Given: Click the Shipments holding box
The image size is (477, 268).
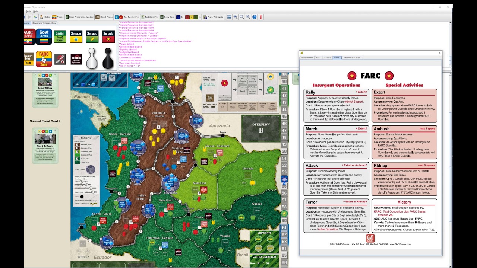Looking at the screenshot, I should pos(265,242).
